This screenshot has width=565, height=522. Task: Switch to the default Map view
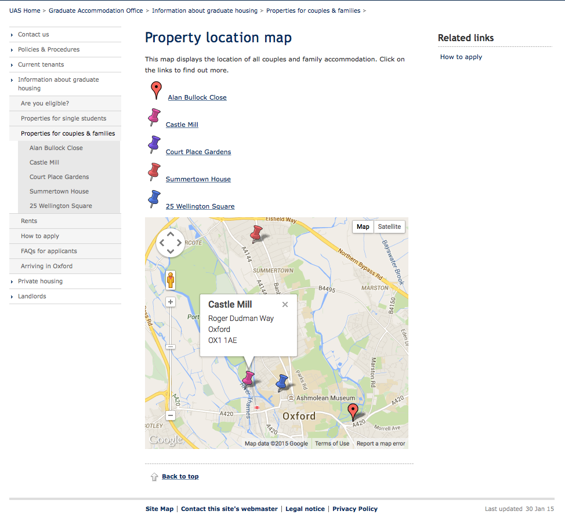coord(363,227)
